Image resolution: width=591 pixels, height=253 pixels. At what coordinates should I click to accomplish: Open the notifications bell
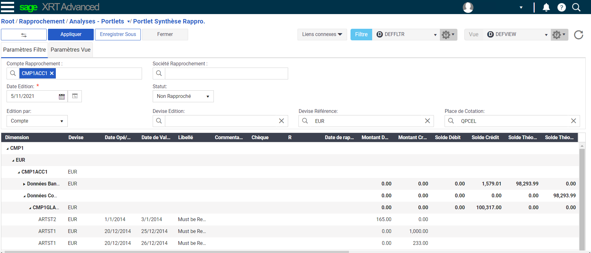point(546,7)
